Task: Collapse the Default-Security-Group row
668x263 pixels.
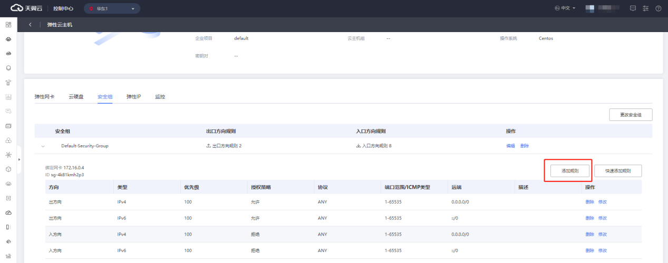Action: 43,146
